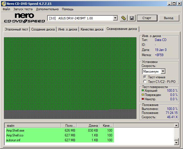Image resolution: width=183 pixels, height=149 pixels.
Task: Switch to the Эталонный тест tab
Action: [16, 29]
